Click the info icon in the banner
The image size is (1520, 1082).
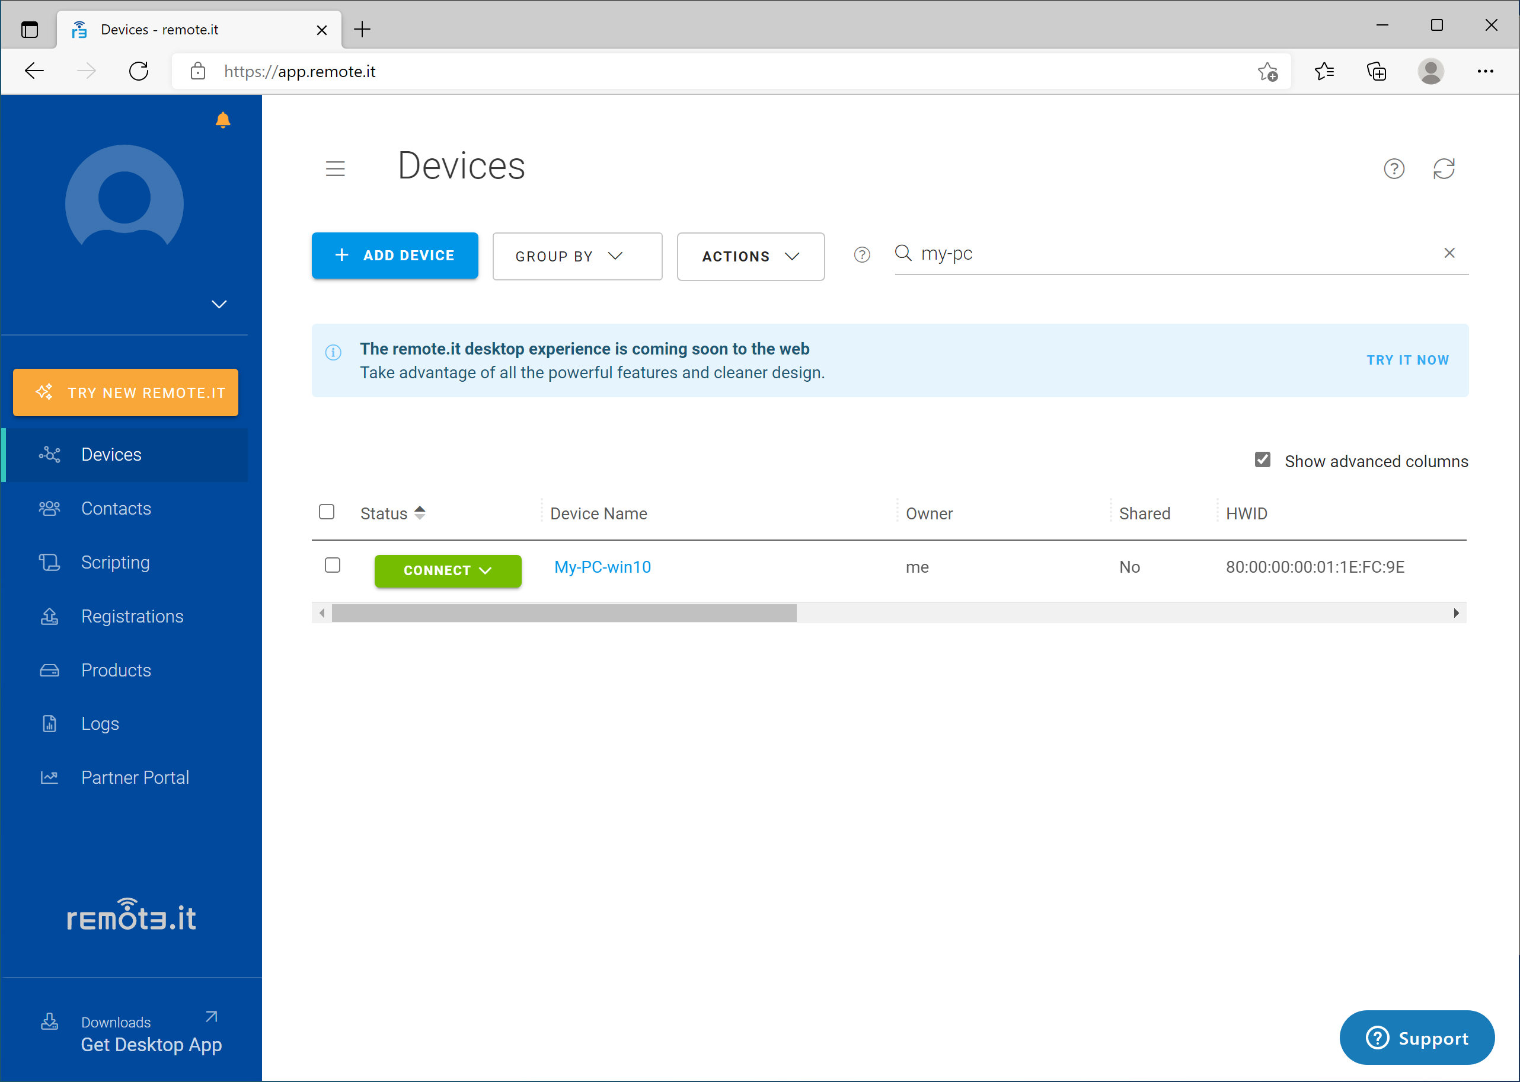(x=333, y=352)
